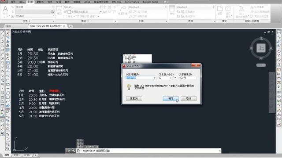
Task: Open the multileader Standard style dropdown
Action: [166, 7]
